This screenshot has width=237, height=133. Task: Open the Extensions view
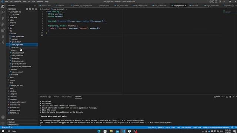3,30
